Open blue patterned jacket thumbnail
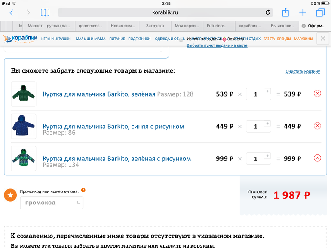Viewport: 331px width, 248px height. point(24,126)
